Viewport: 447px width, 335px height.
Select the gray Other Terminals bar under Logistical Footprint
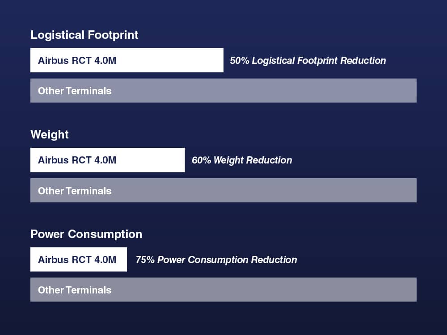tap(264, 91)
